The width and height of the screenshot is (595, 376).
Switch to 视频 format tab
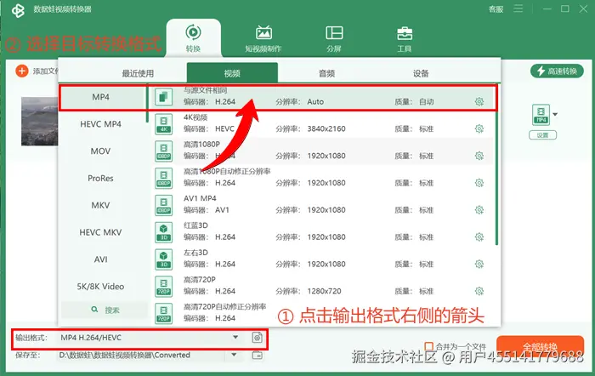coord(232,73)
